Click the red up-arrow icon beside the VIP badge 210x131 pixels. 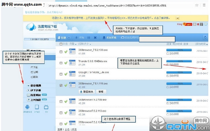pos(198,24)
